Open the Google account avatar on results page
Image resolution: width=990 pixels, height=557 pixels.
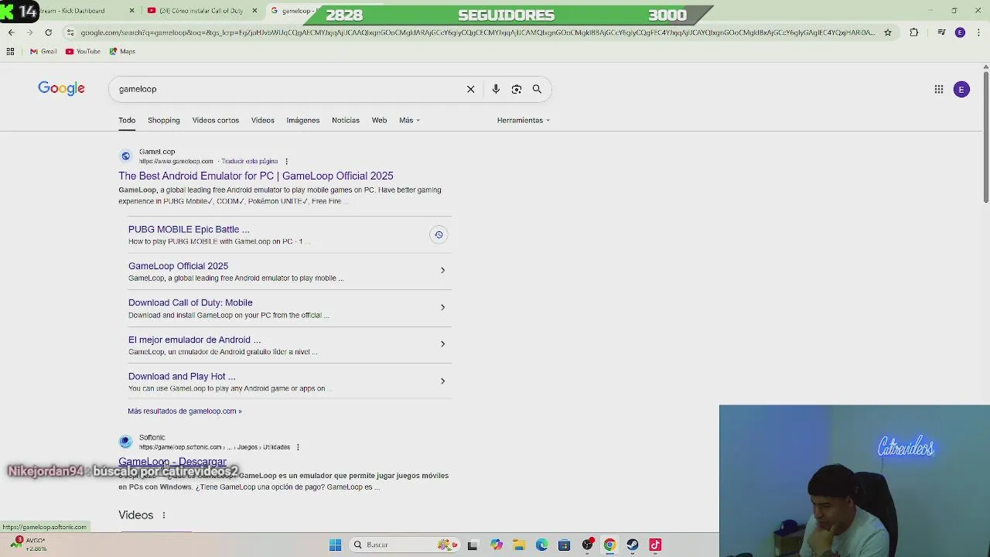(961, 89)
